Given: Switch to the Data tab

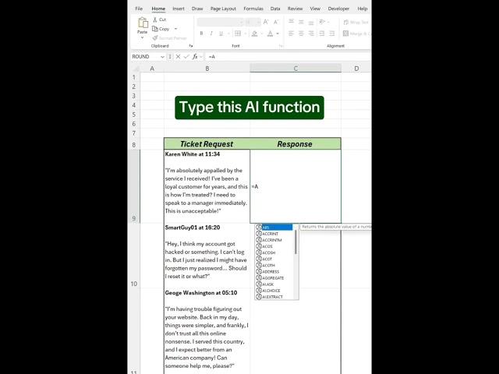Looking at the screenshot, I should [275, 9].
